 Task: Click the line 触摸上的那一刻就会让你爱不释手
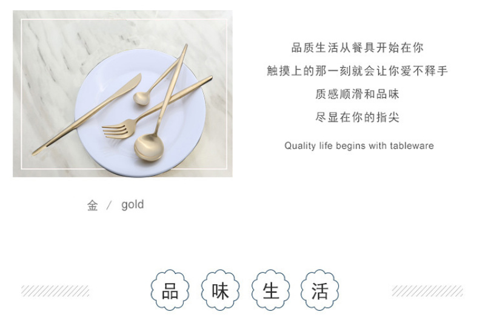click(357, 71)
